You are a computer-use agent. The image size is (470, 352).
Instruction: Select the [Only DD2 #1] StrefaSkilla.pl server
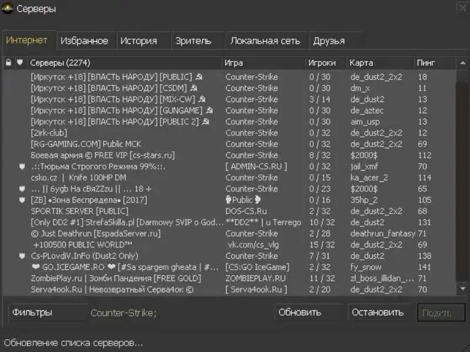coord(230,222)
